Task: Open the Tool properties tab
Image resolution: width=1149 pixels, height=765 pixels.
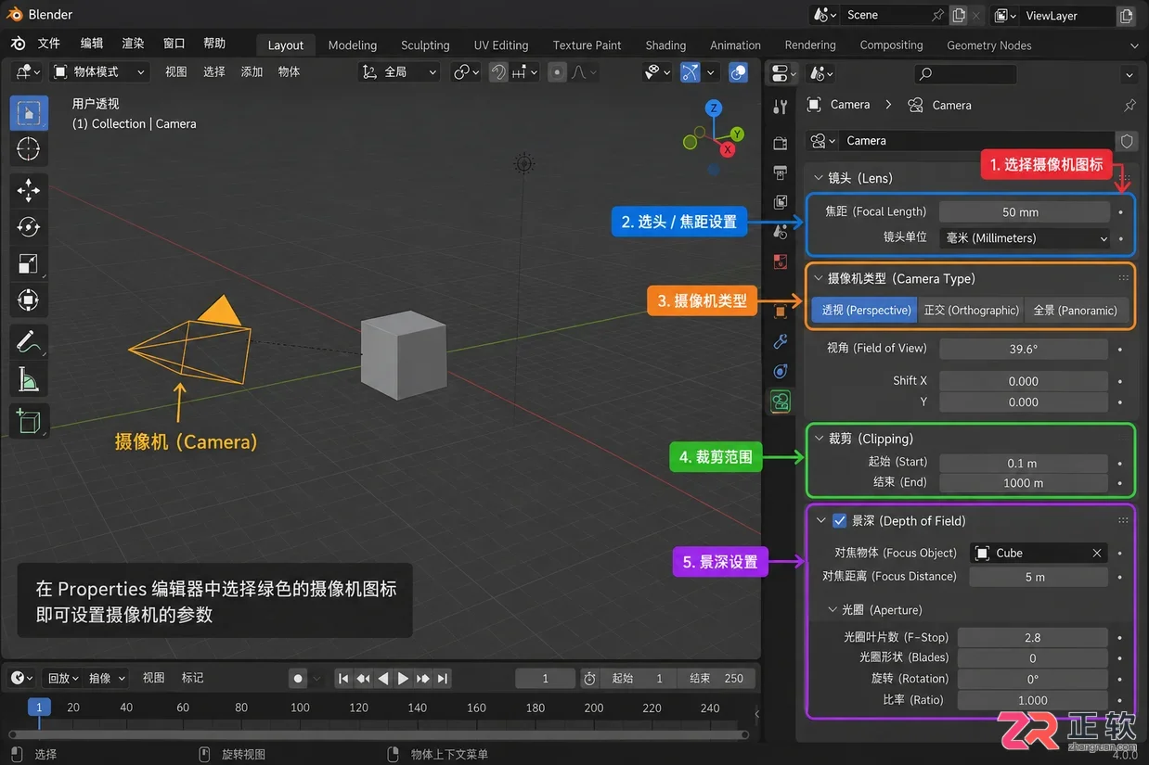Action: pos(781,107)
